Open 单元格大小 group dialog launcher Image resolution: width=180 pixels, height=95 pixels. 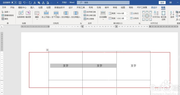coord(140,23)
